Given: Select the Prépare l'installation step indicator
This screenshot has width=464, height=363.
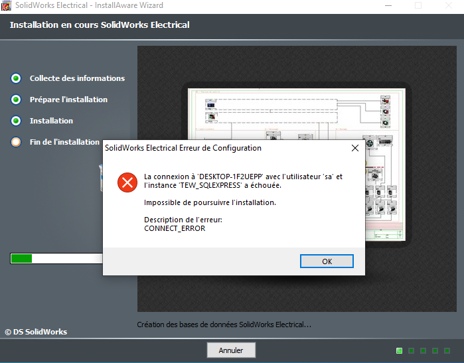Looking at the screenshot, I should point(16,100).
